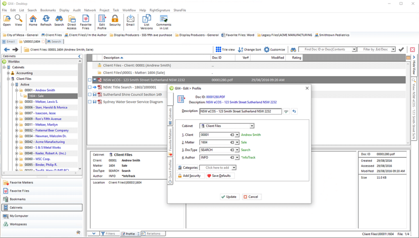Screen dimensions: 419x238
Task: Open the Find Doc ID dropdown
Action: [354, 49]
